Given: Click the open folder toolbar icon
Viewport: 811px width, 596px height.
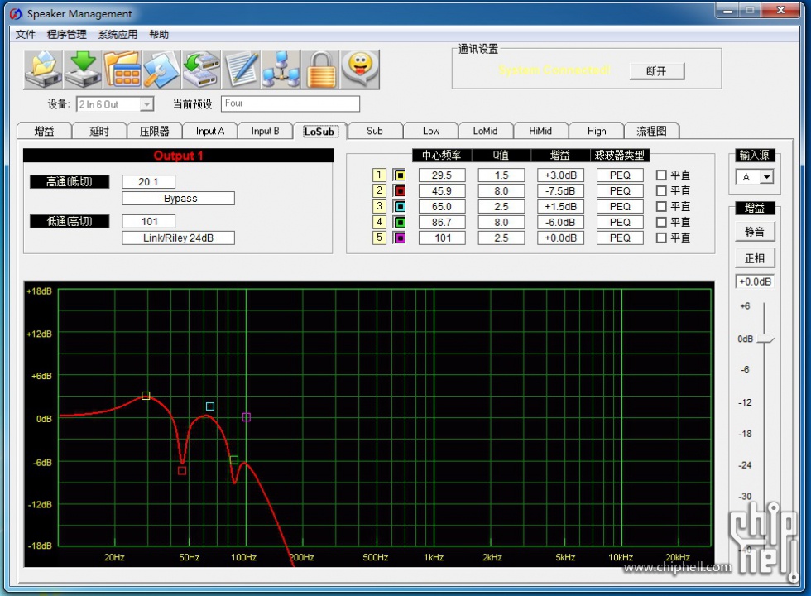Looking at the screenshot, I should coord(43,70).
